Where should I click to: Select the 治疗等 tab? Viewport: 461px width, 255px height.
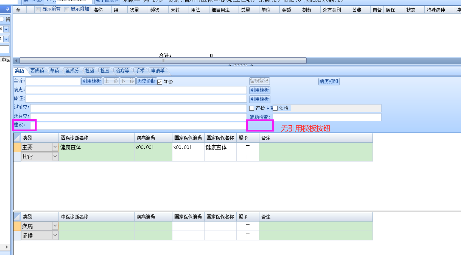[123, 71]
